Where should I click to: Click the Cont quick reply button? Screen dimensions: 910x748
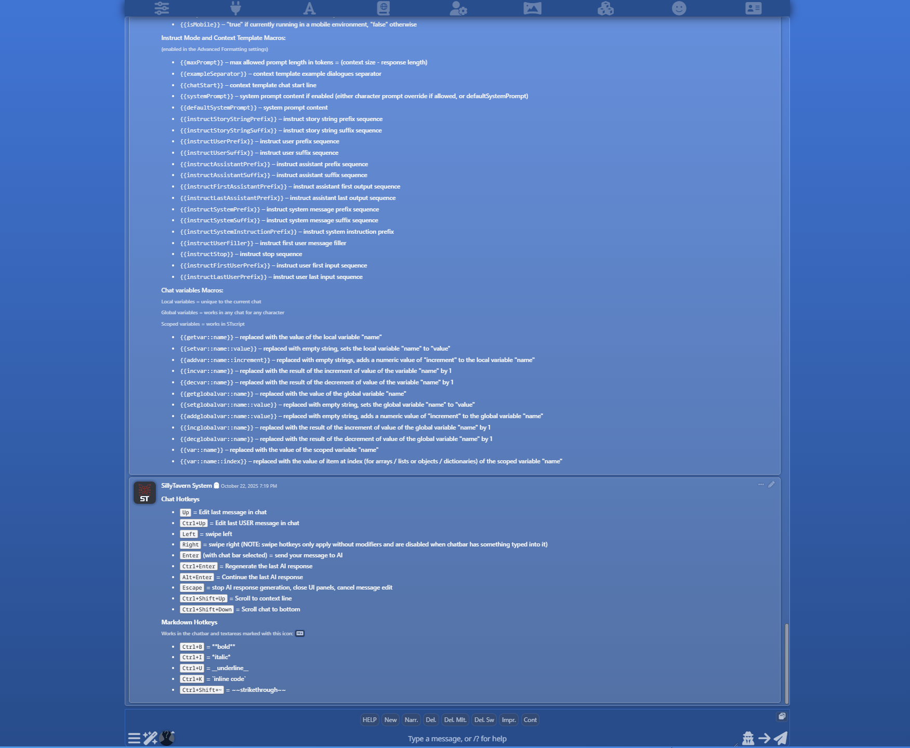530,720
